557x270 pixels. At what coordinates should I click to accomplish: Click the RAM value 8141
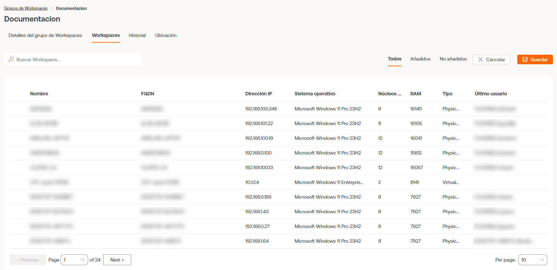pos(415,182)
